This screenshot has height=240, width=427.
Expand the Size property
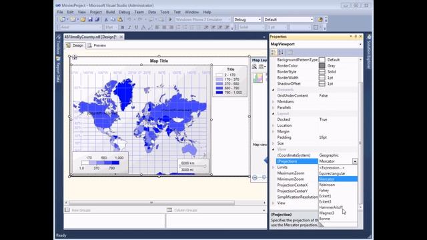(x=273, y=143)
